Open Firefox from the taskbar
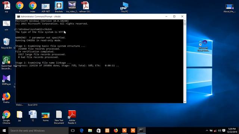The image size is (239, 134). 116,131
